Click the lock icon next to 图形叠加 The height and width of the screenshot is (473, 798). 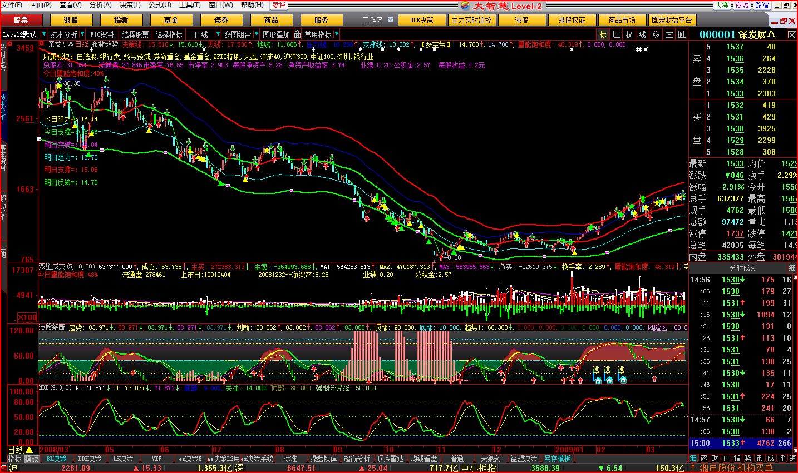pos(298,34)
